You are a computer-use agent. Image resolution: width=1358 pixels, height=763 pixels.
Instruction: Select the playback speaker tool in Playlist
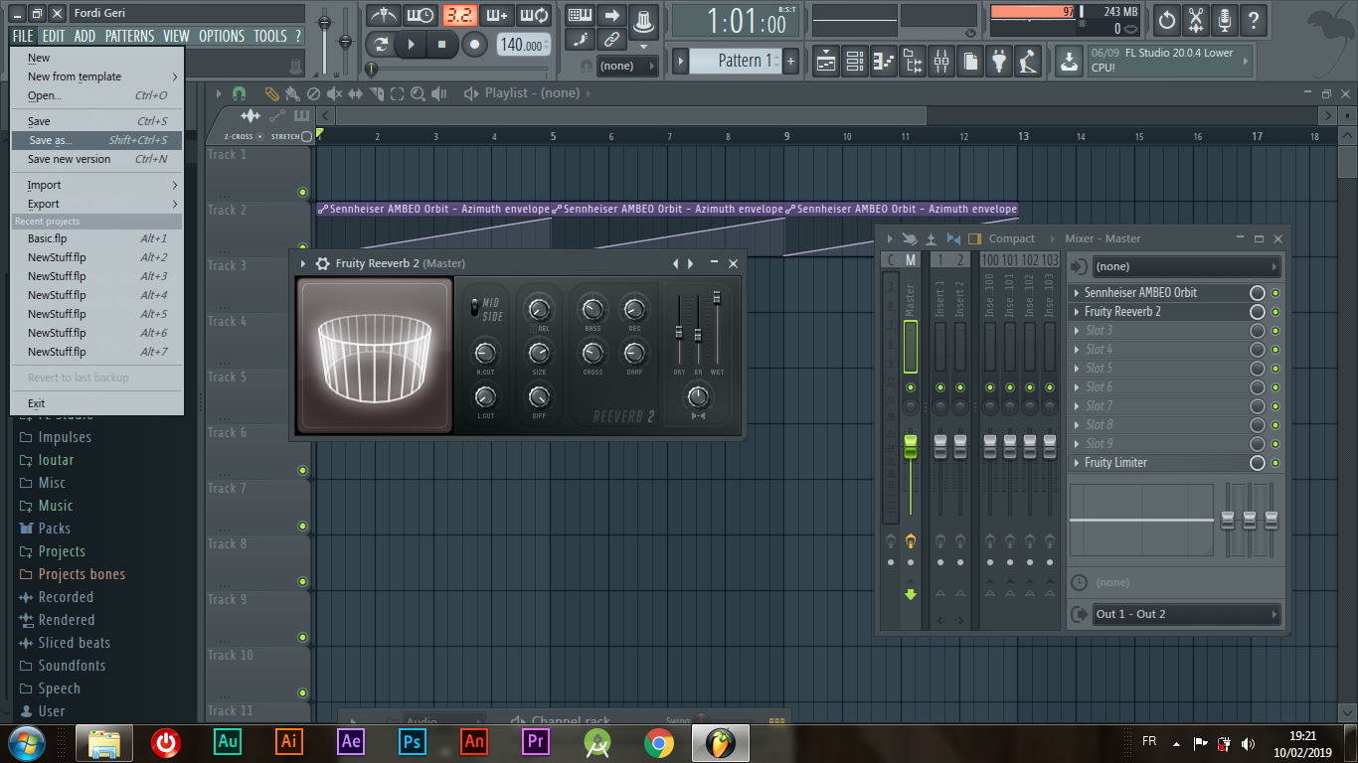438,93
